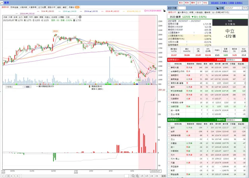The height and width of the screenshot is (178, 249).
Task: Open the 日線 period dropdown
Action: 71,17
